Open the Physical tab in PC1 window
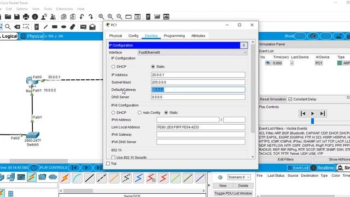This screenshot has height=197, width=350. 115,36
